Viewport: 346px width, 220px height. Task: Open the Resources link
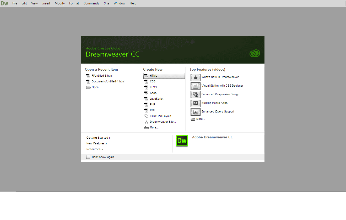[95, 149]
